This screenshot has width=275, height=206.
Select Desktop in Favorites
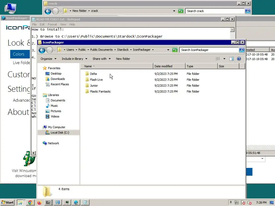[x=56, y=73]
